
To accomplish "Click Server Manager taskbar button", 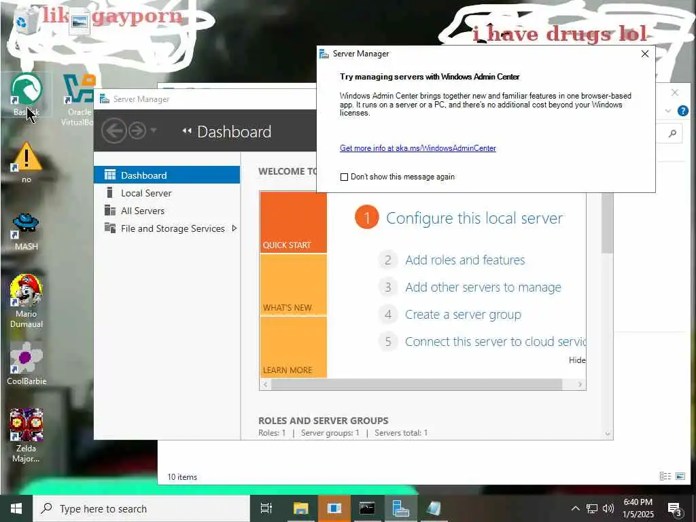I will (401, 508).
